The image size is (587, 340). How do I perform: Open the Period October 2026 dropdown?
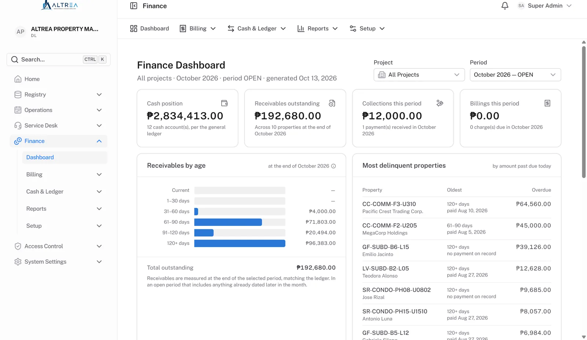[x=515, y=75]
